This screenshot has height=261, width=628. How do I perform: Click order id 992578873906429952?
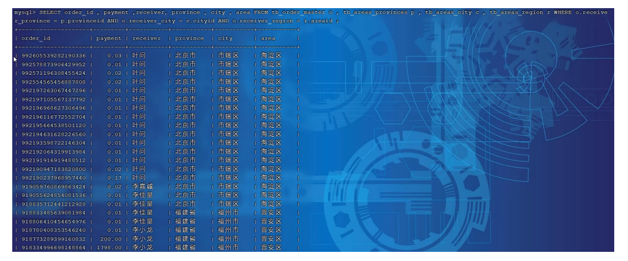pos(54,65)
